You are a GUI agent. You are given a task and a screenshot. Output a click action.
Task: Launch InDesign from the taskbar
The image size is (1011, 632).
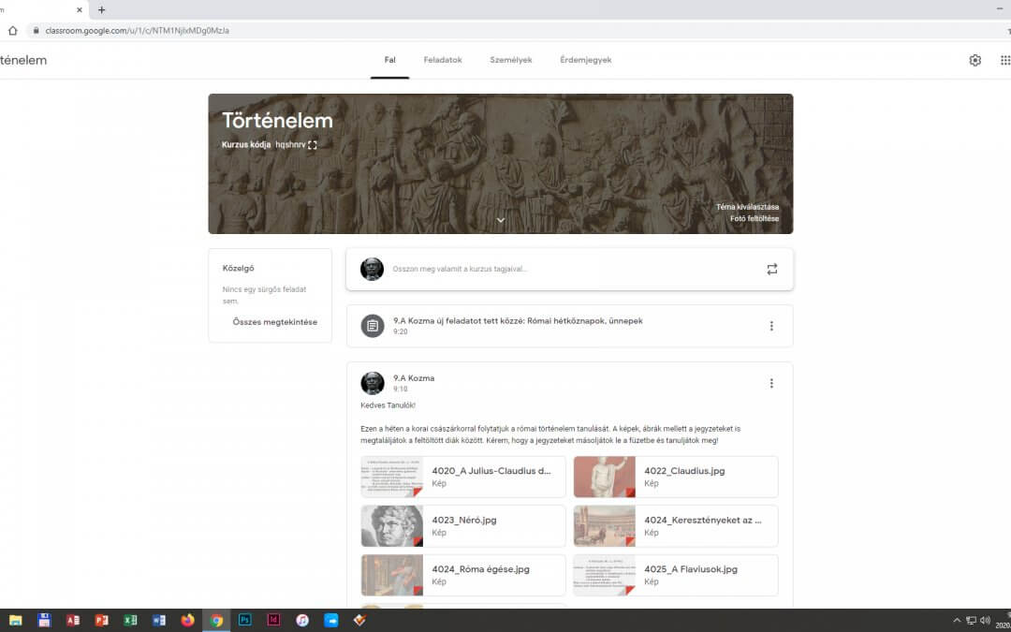[272, 620]
